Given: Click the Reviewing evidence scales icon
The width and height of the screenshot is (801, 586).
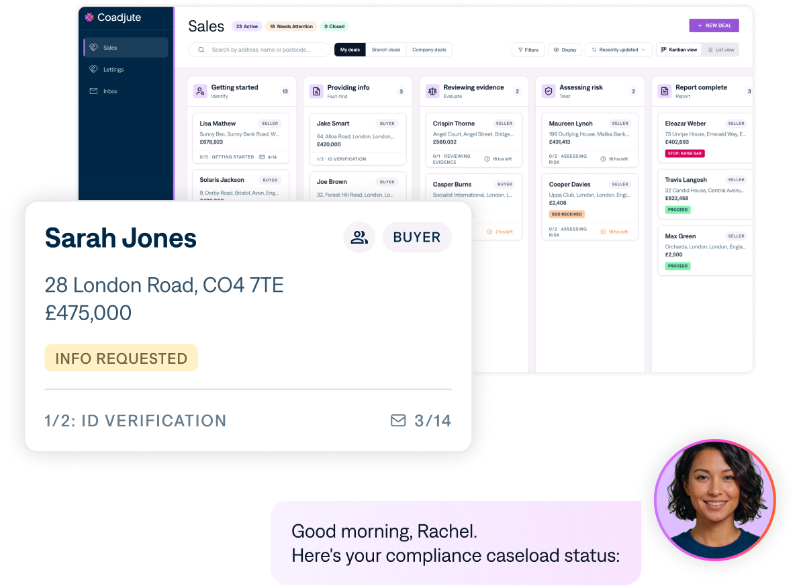Looking at the screenshot, I should pos(432,91).
